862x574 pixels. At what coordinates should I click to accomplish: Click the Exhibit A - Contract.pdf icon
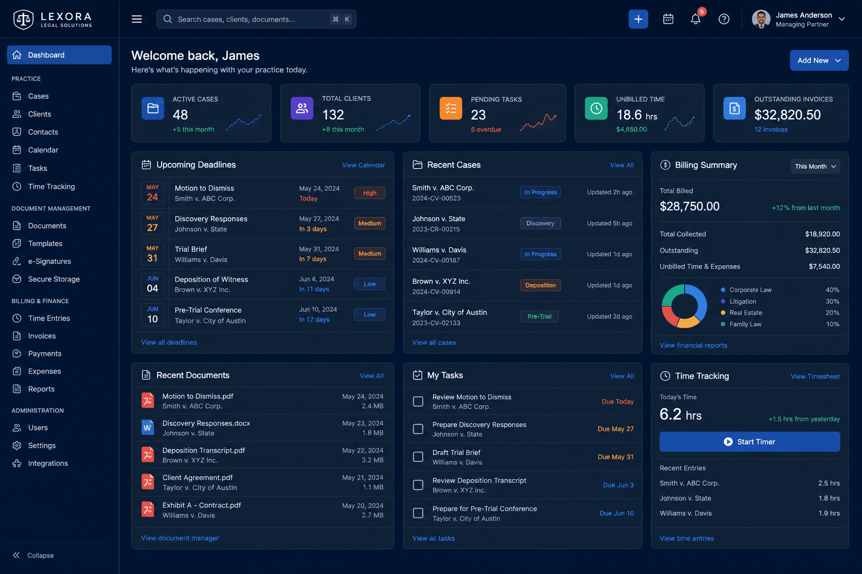point(148,510)
